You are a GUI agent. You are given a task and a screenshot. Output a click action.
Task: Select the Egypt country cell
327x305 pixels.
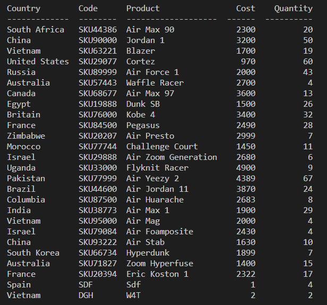click(19, 104)
